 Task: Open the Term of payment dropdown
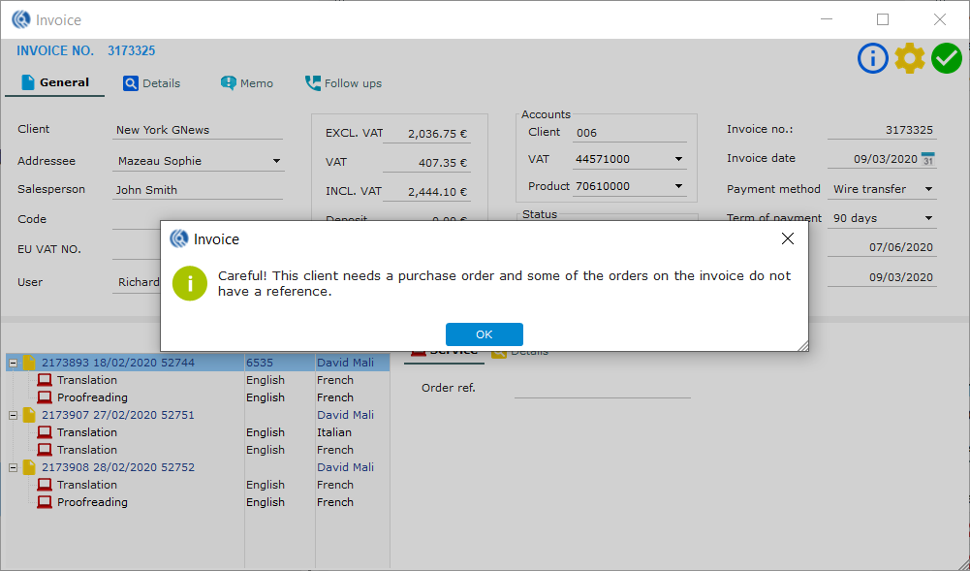point(928,218)
